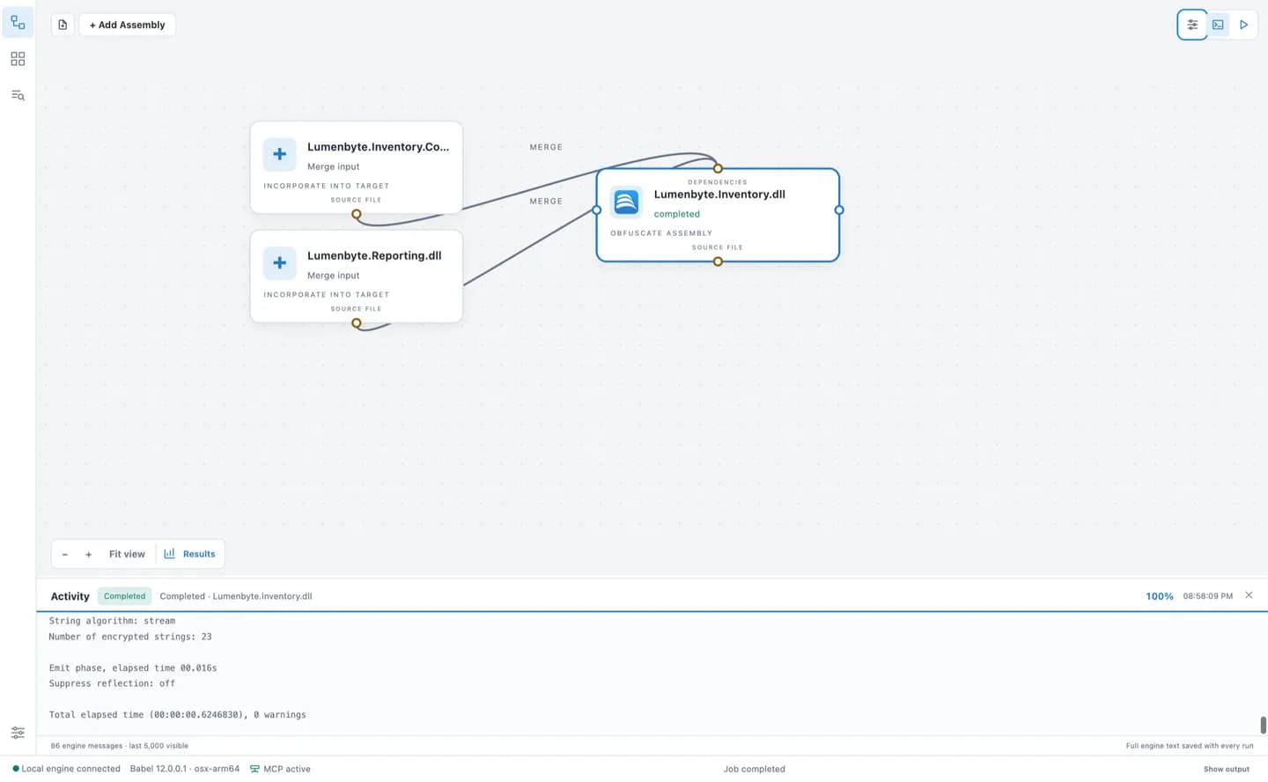1268x782 pixels.
Task: Run the job with the play icon
Action: click(1243, 25)
